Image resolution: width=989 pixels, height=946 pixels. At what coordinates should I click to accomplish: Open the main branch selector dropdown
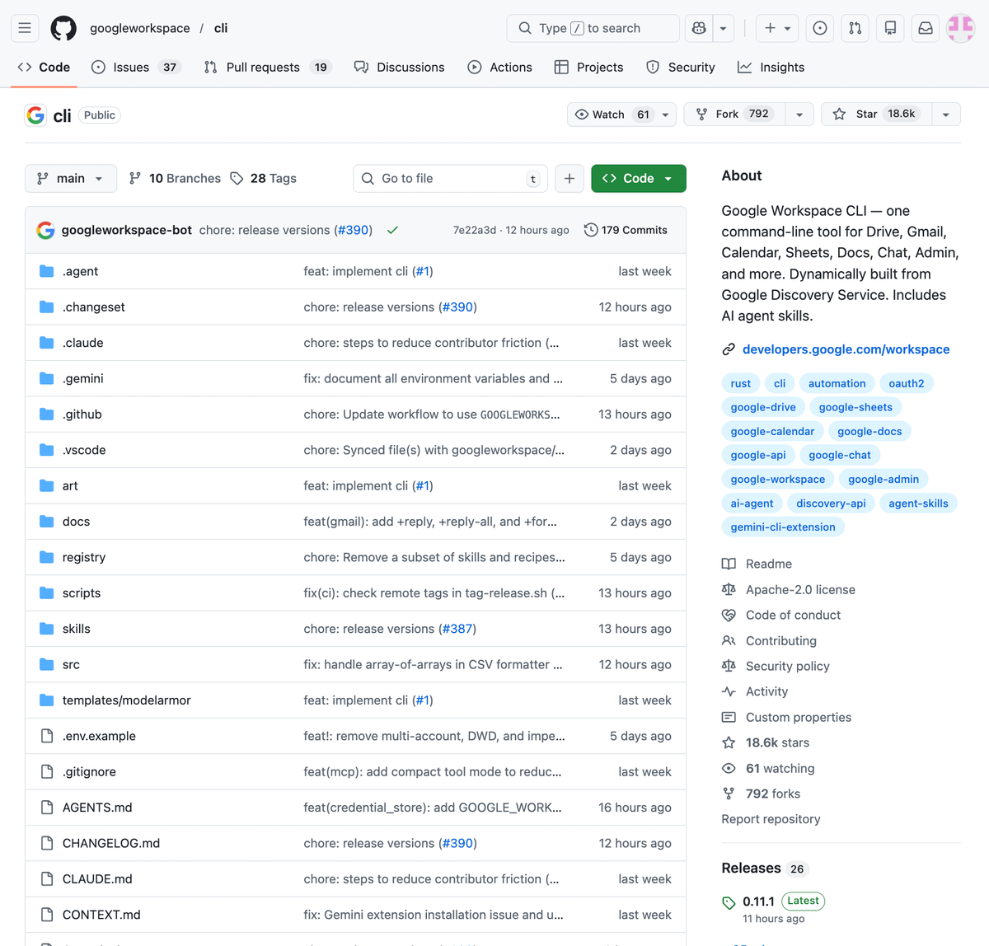tap(71, 178)
